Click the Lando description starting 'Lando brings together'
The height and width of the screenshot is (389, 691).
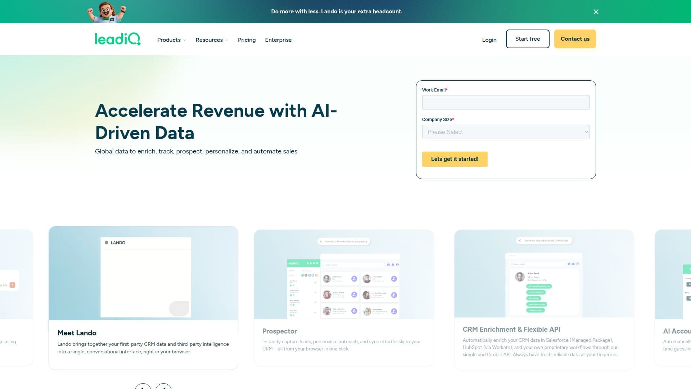[x=143, y=348]
